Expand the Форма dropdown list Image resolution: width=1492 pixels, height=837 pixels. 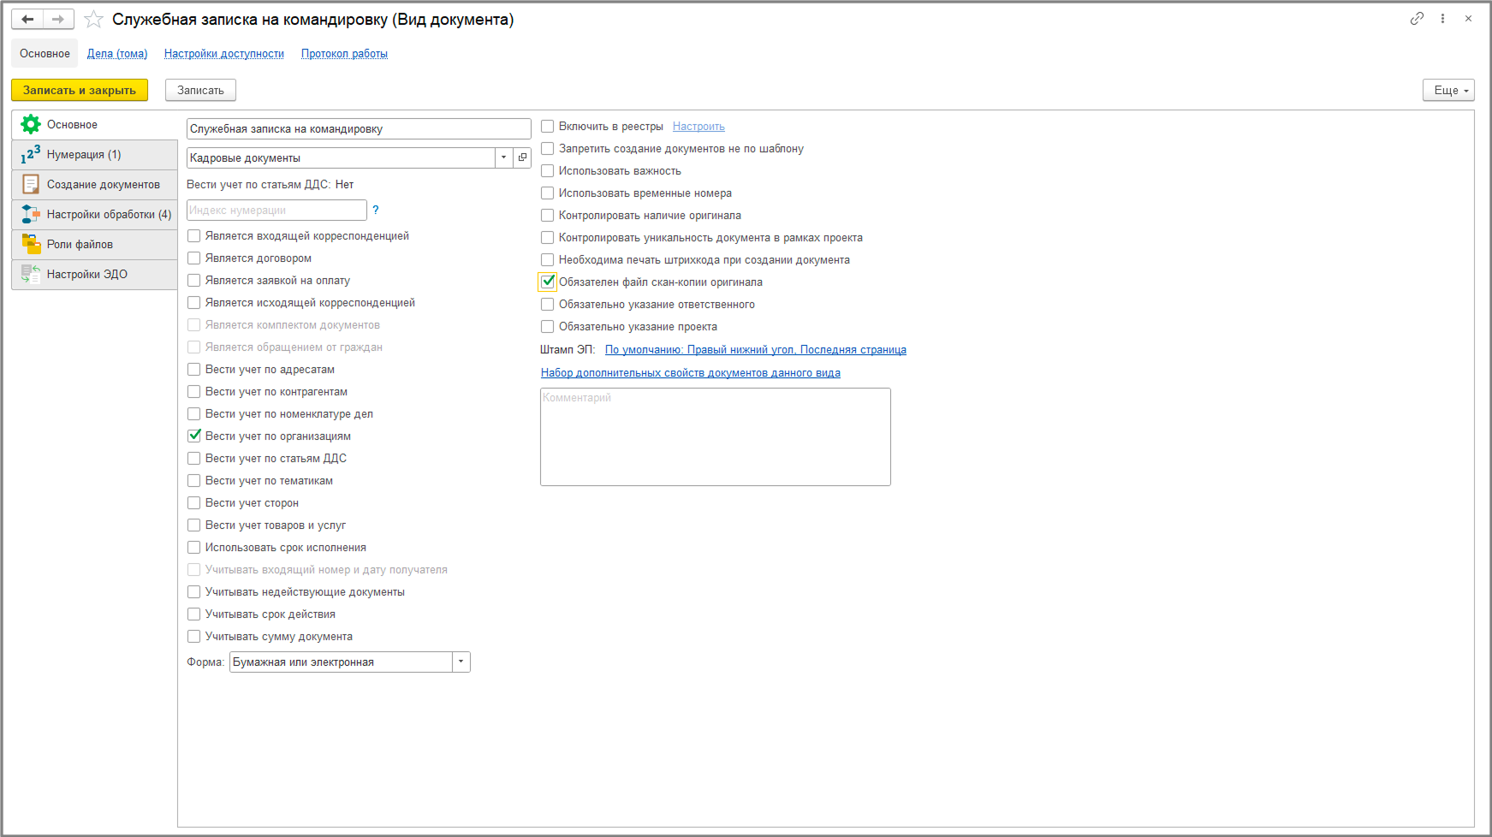[461, 662]
